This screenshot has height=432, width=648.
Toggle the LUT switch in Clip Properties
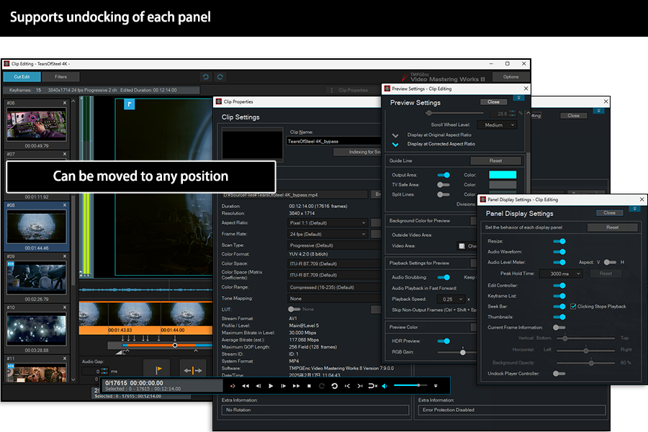click(294, 309)
